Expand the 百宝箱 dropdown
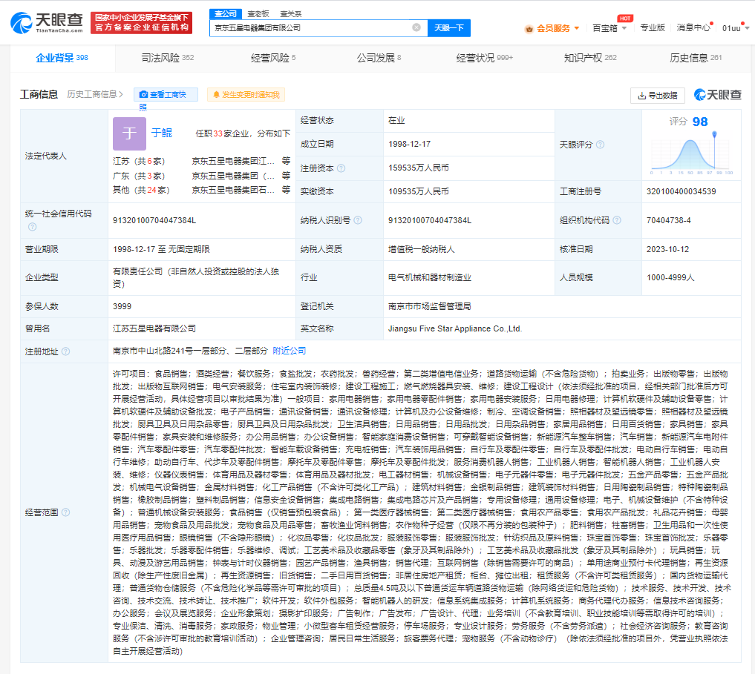Screen dimensions: 755x674 (609, 28)
